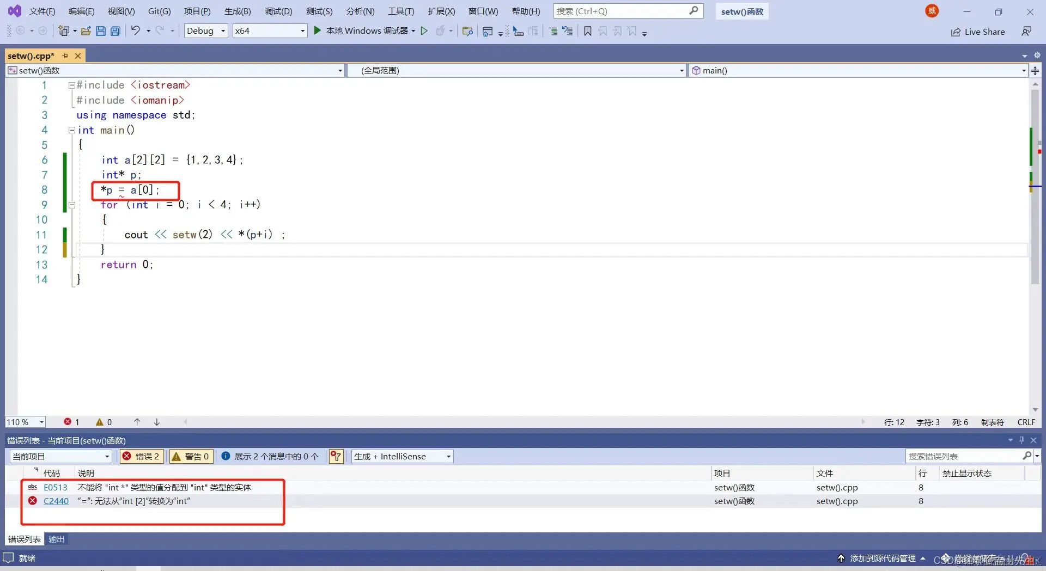The image size is (1046, 571).
Task: Click the new project toolbar icon
Action: (x=64, y=31)
